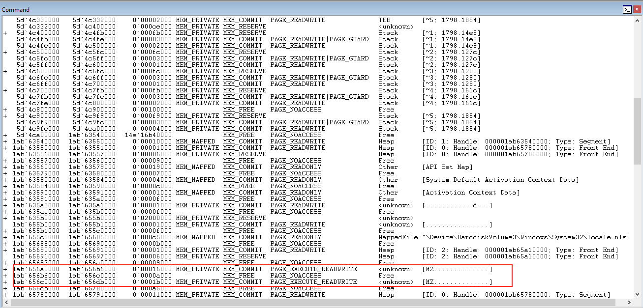Click the locale.nls MappedFile path text
The image size is (643, 308).
click(x=526, y=237)
